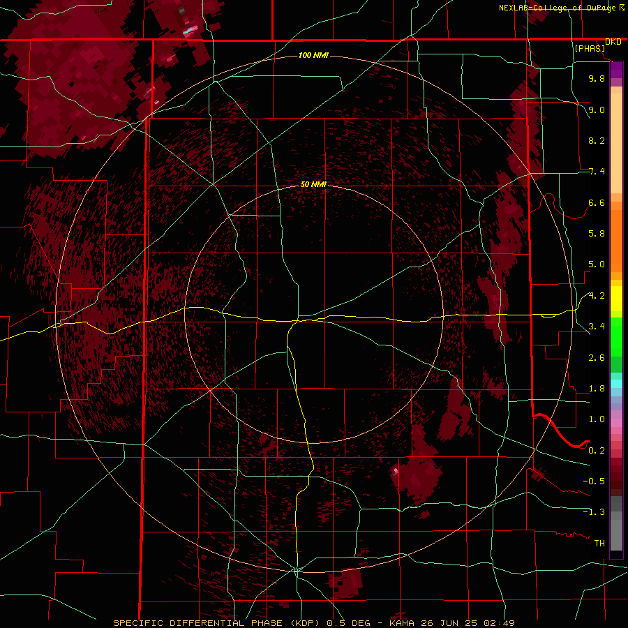Click the 6.6 scale value
628x628 pixels.
[x=597, y=202]
